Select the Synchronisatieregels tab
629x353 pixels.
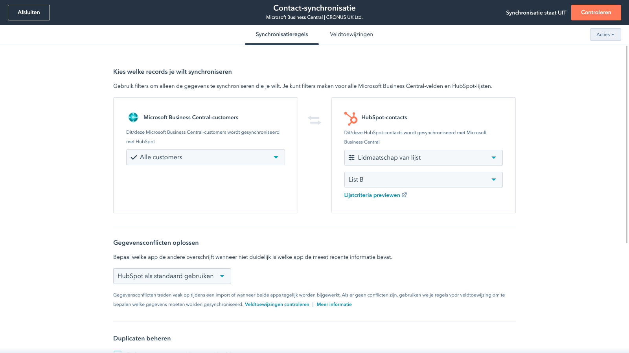pyautogui.click(x=281, y=34)
